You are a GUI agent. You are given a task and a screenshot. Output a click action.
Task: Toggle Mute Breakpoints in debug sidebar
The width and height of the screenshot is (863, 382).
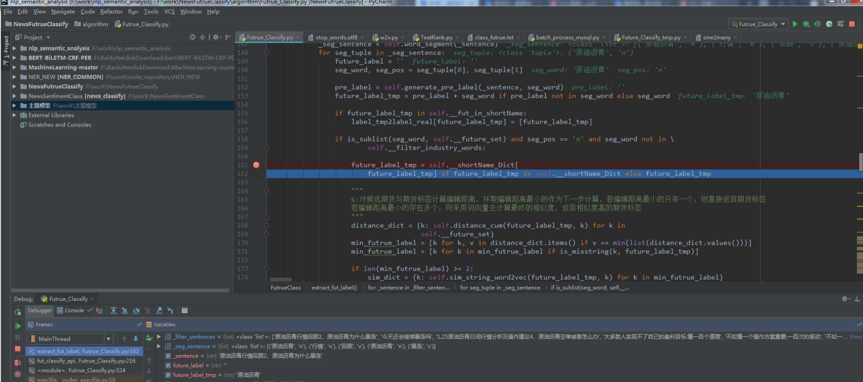pos(18,374)
